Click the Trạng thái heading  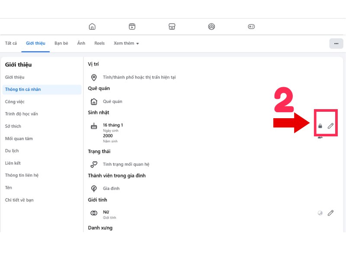99,151
